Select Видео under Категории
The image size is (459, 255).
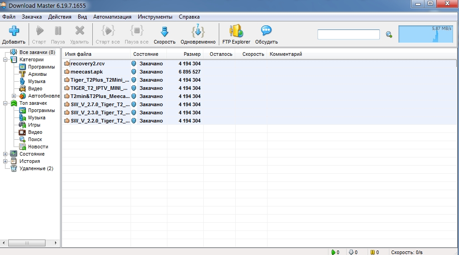point(35,89)
